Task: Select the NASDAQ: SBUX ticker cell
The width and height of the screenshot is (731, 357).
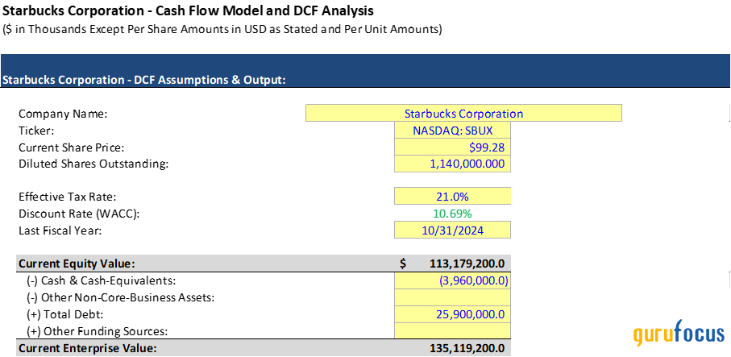Action: tap(452, 131)
